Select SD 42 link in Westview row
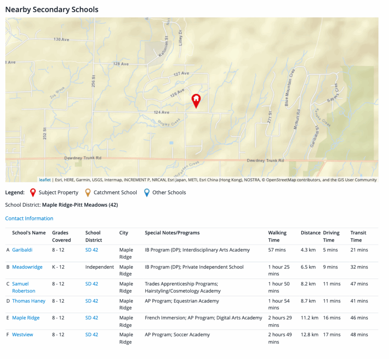The height and width of the screenshot is (359, 389). (92, 335)
